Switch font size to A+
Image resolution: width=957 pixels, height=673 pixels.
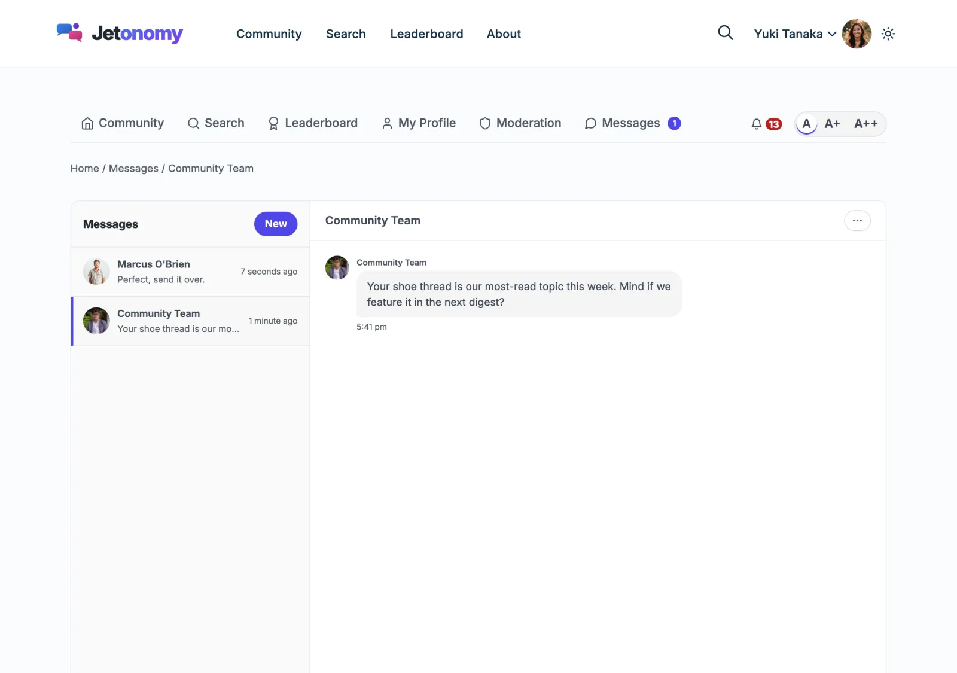tap(832, 124)
